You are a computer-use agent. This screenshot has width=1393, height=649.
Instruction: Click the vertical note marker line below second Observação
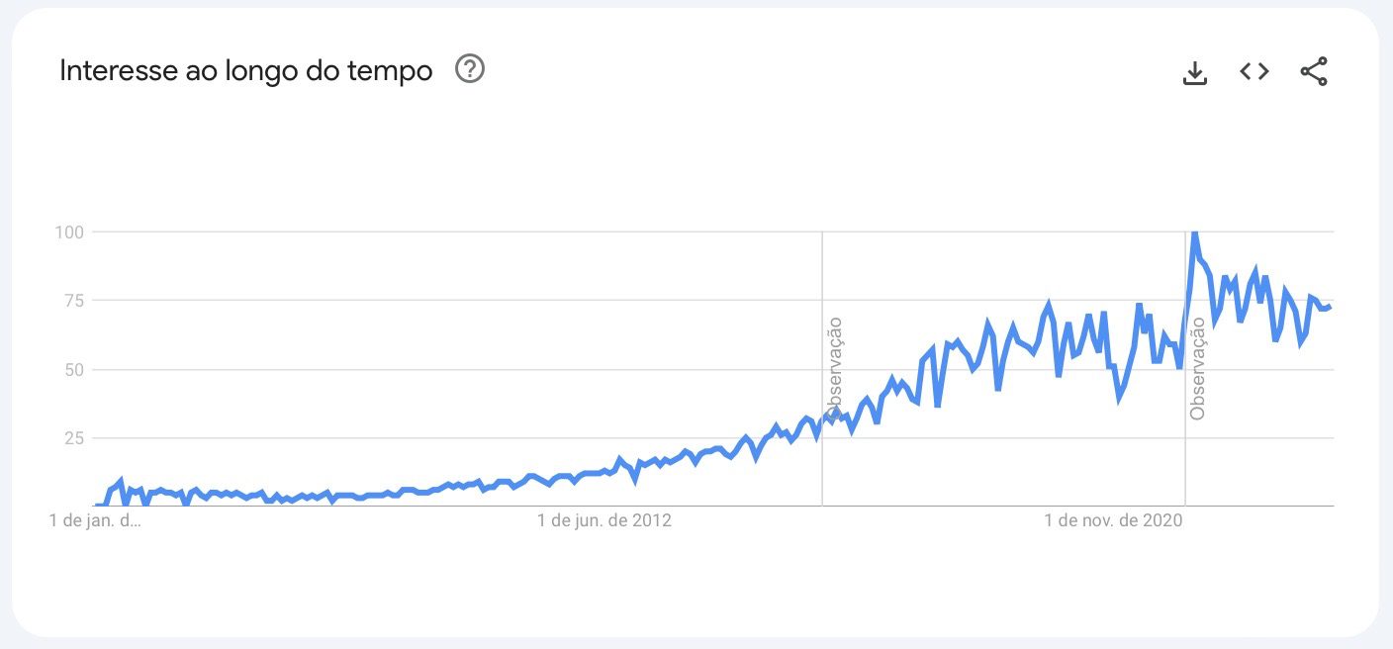(x=1185, y=465)
